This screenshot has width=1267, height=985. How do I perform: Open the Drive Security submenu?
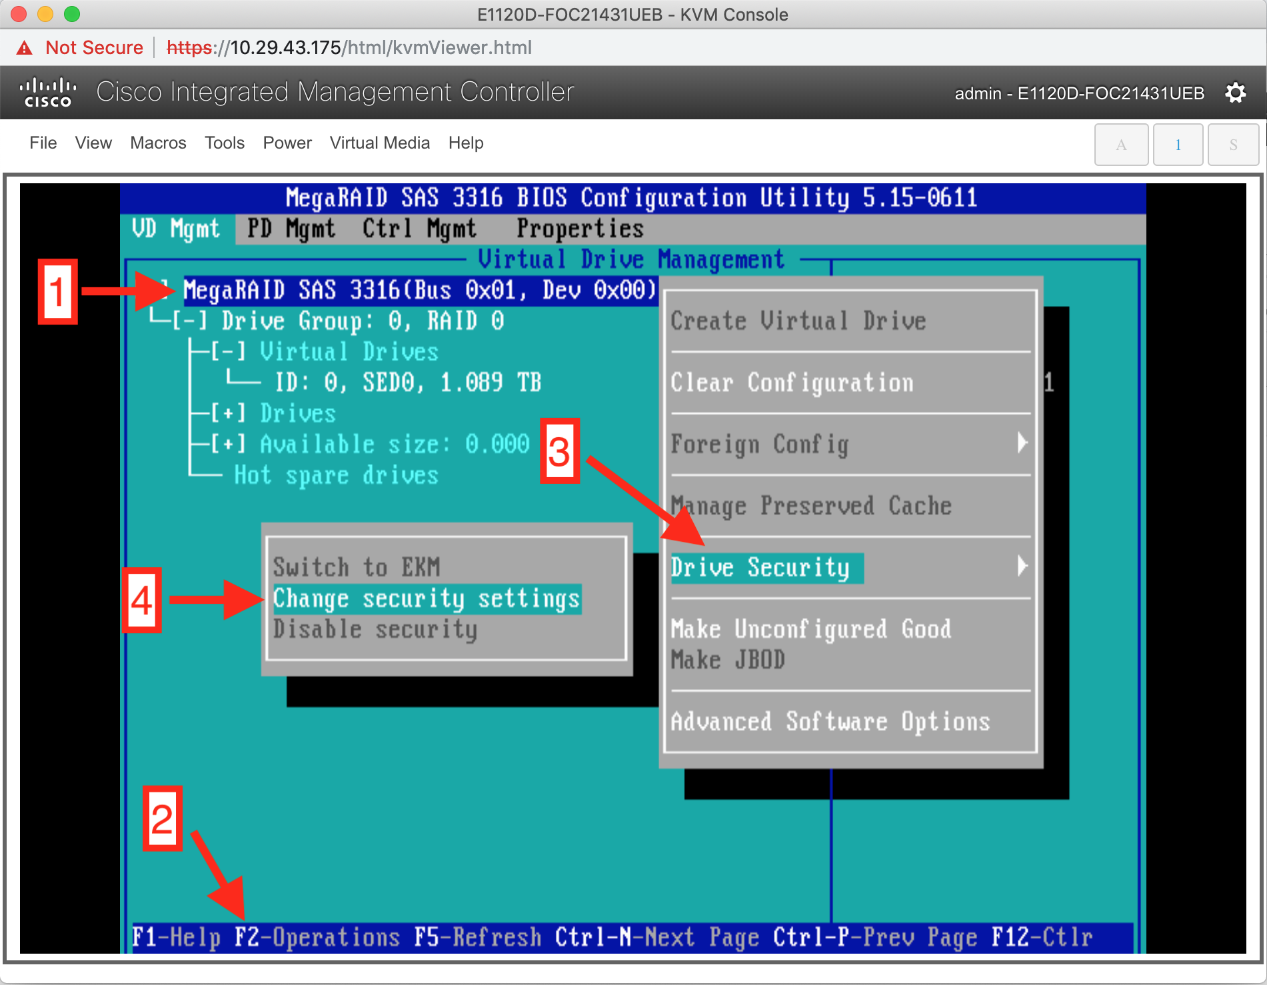pos(765,568)
